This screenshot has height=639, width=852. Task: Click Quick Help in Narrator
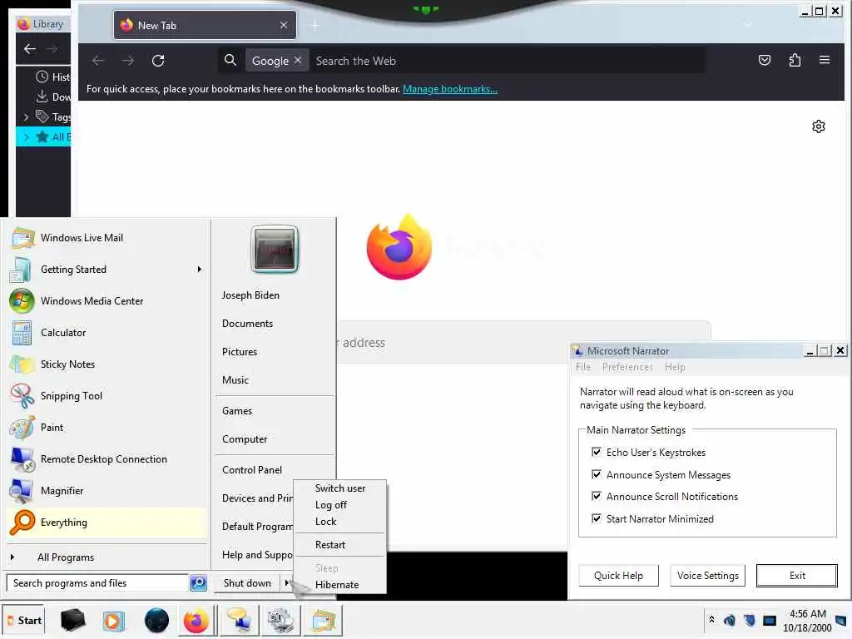618,576
